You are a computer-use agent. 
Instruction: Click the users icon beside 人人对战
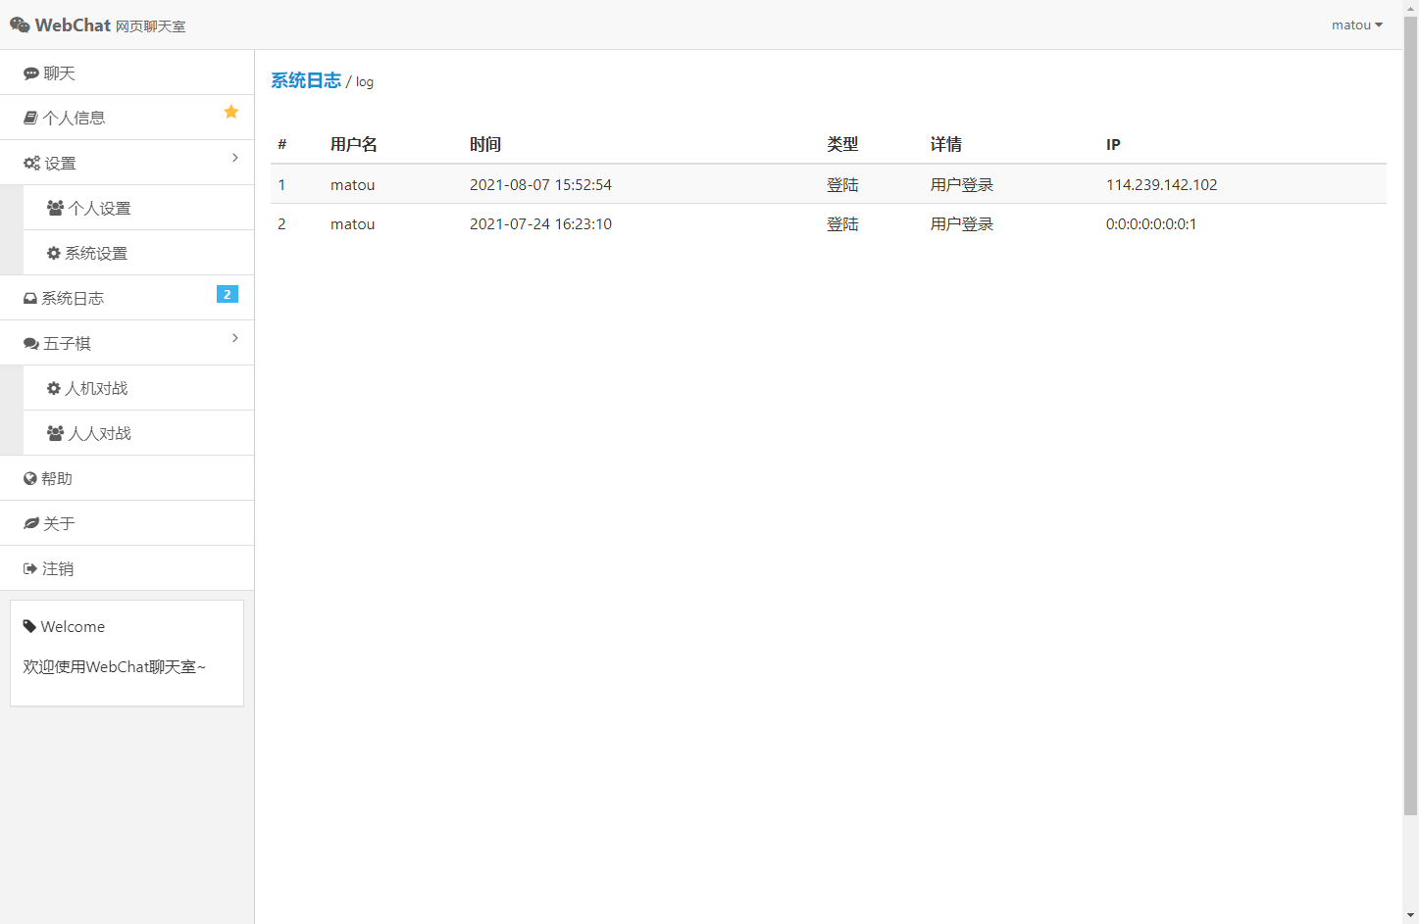point(56,432)
